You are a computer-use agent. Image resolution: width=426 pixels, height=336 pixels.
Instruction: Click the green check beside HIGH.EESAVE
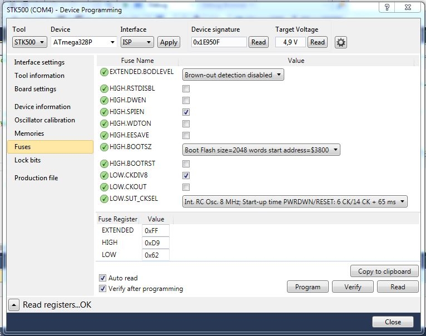104,135
